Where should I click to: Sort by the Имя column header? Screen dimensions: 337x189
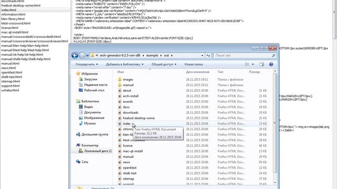click(121, 72)
